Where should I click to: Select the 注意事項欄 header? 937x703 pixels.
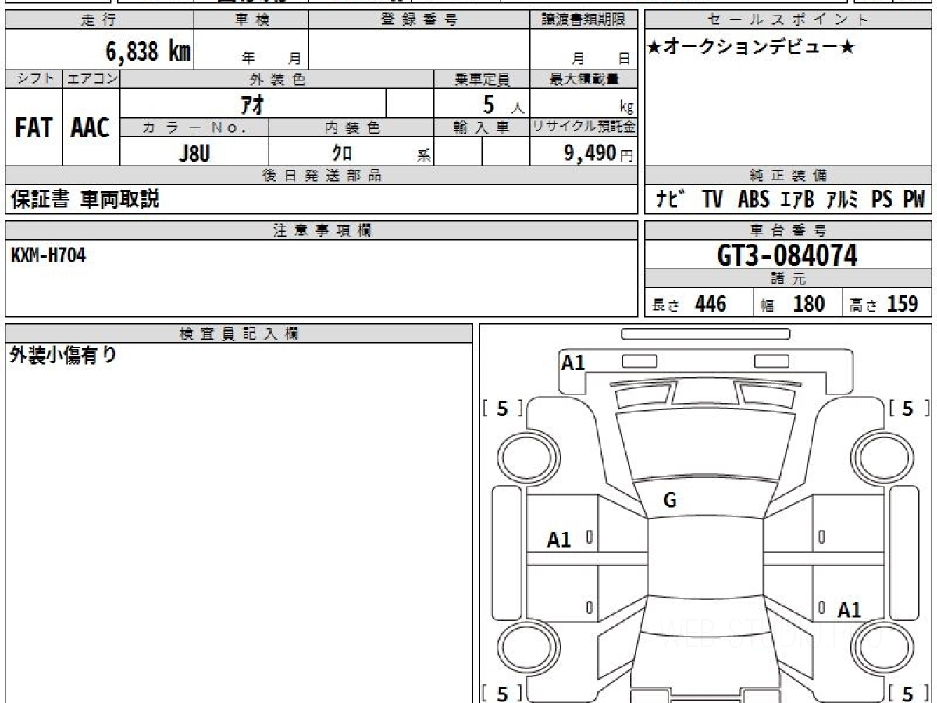tap(322, 230)
